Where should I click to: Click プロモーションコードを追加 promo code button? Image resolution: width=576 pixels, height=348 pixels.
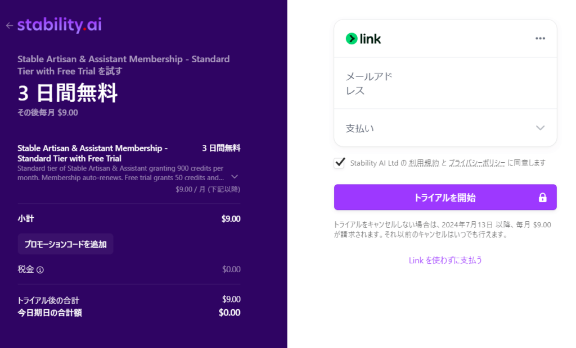pyautogui.click(x=65, y=244)
